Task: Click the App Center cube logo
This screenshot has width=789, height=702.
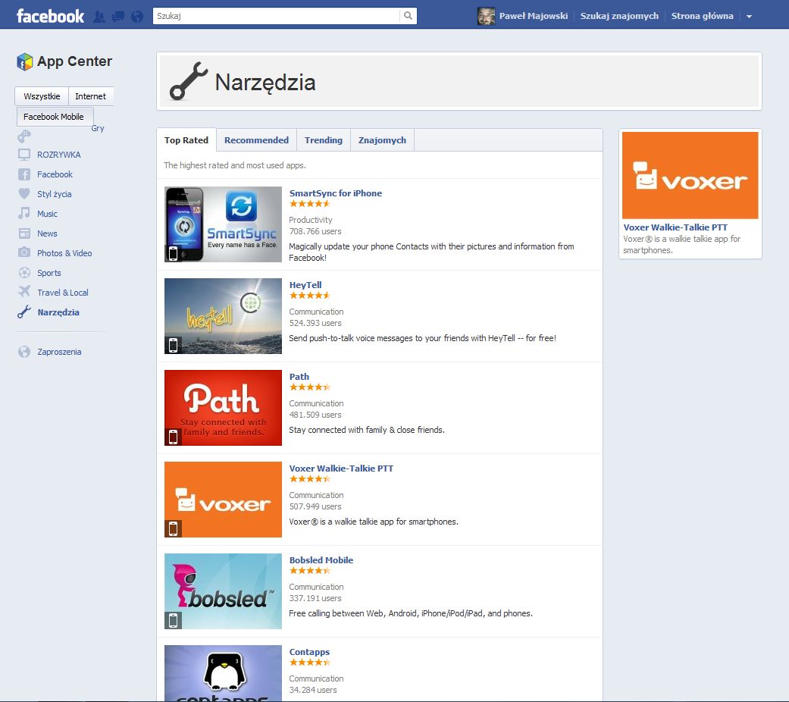Action: click(x=25, y=62)
